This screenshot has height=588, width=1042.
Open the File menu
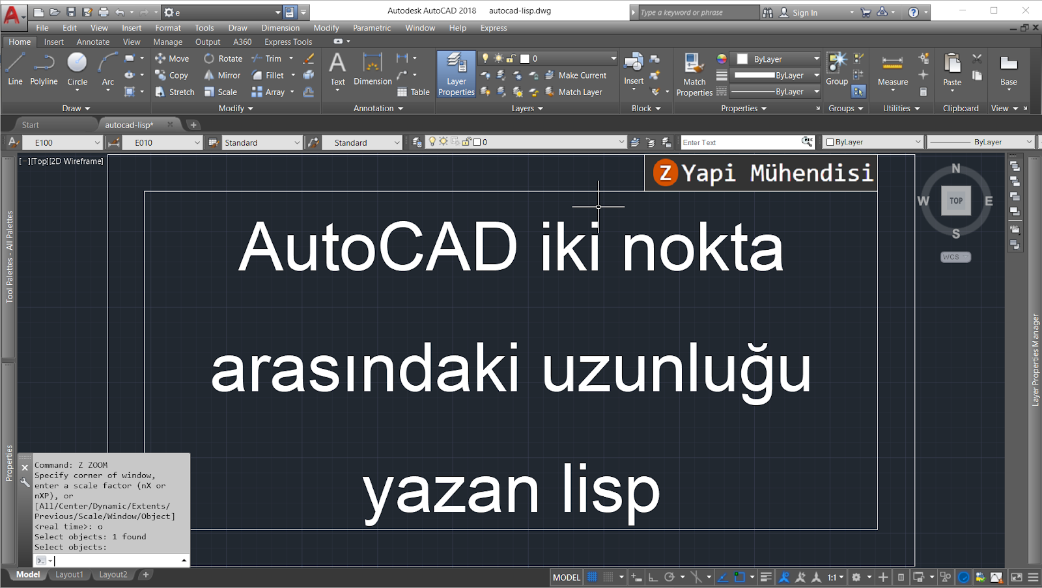pyautogui.click(x=42, y=28)
